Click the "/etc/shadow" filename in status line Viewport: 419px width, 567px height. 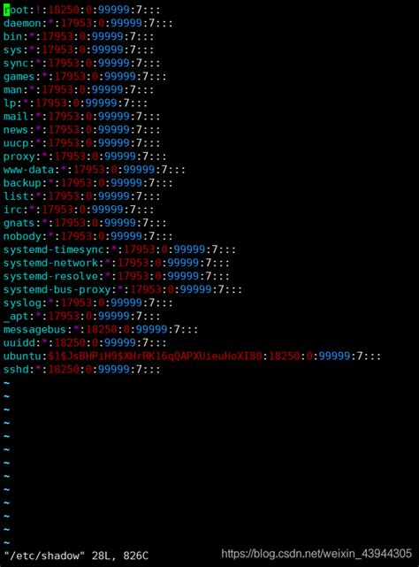coord(42,556)
